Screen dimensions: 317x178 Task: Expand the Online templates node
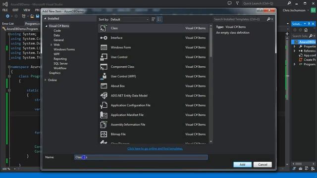pyautogui.click(x=45, y=80)
